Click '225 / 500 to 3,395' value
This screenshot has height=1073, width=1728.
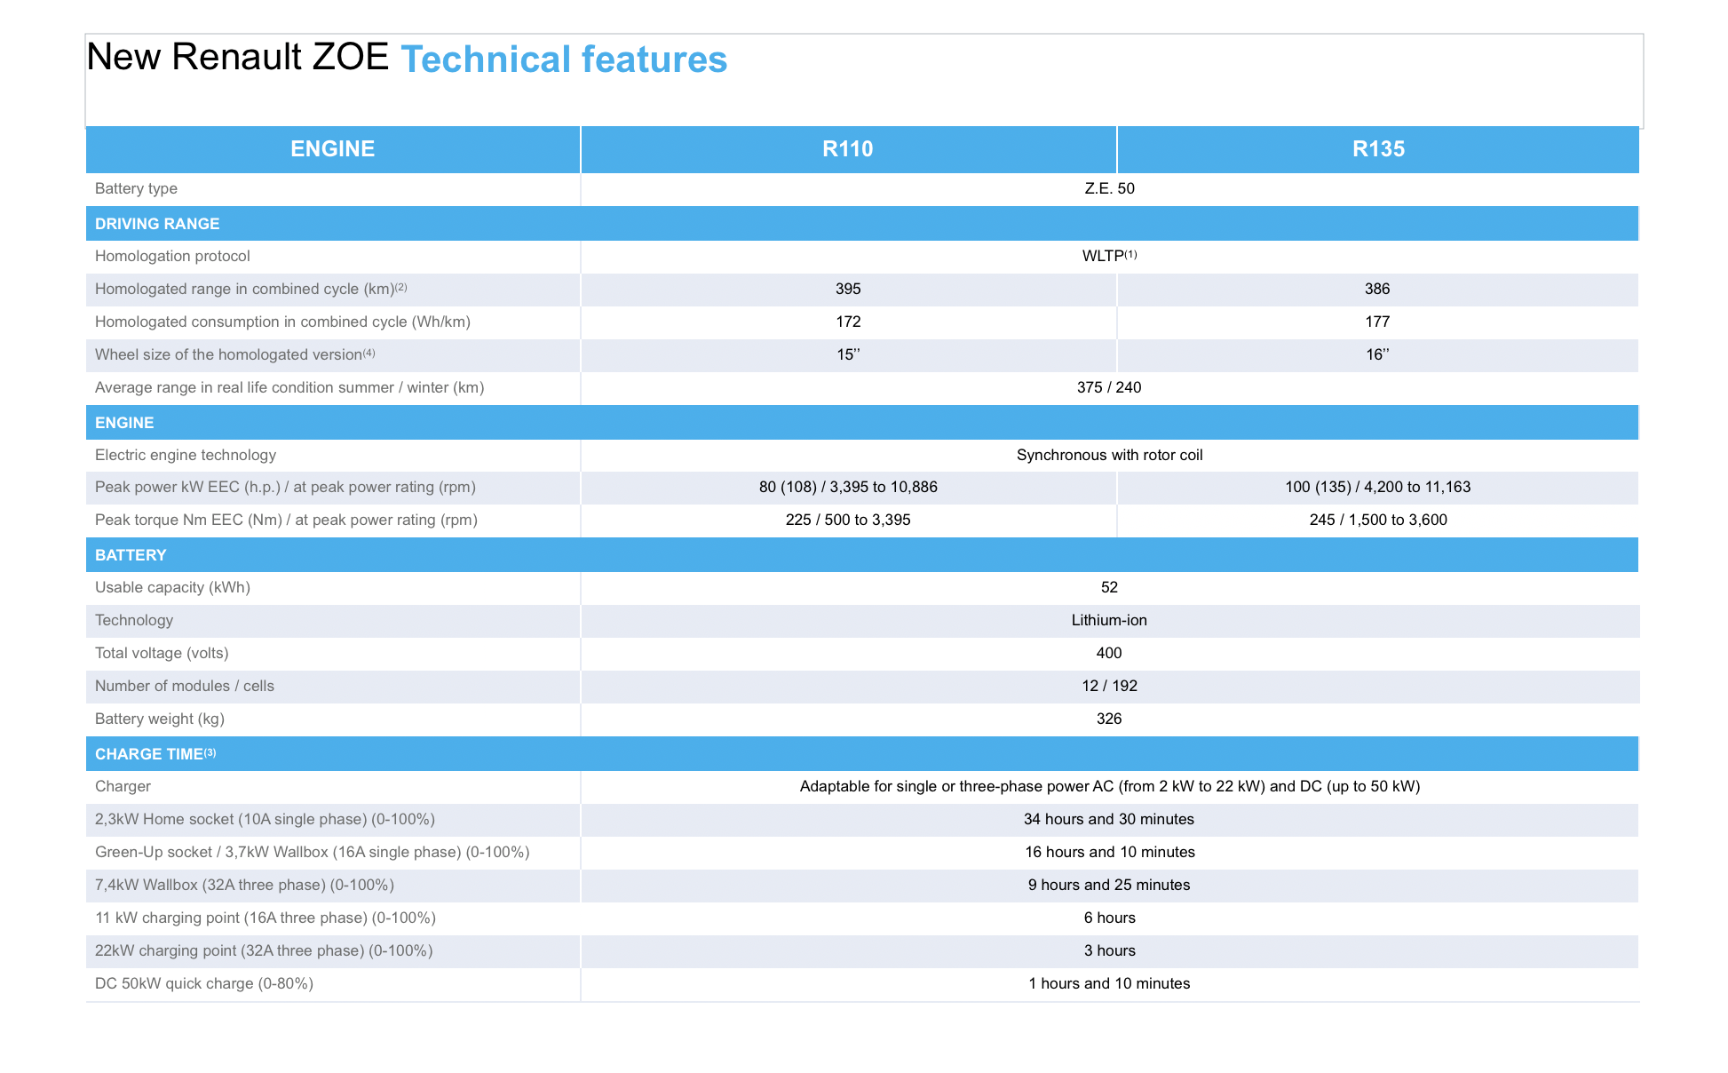click(848, 520)
